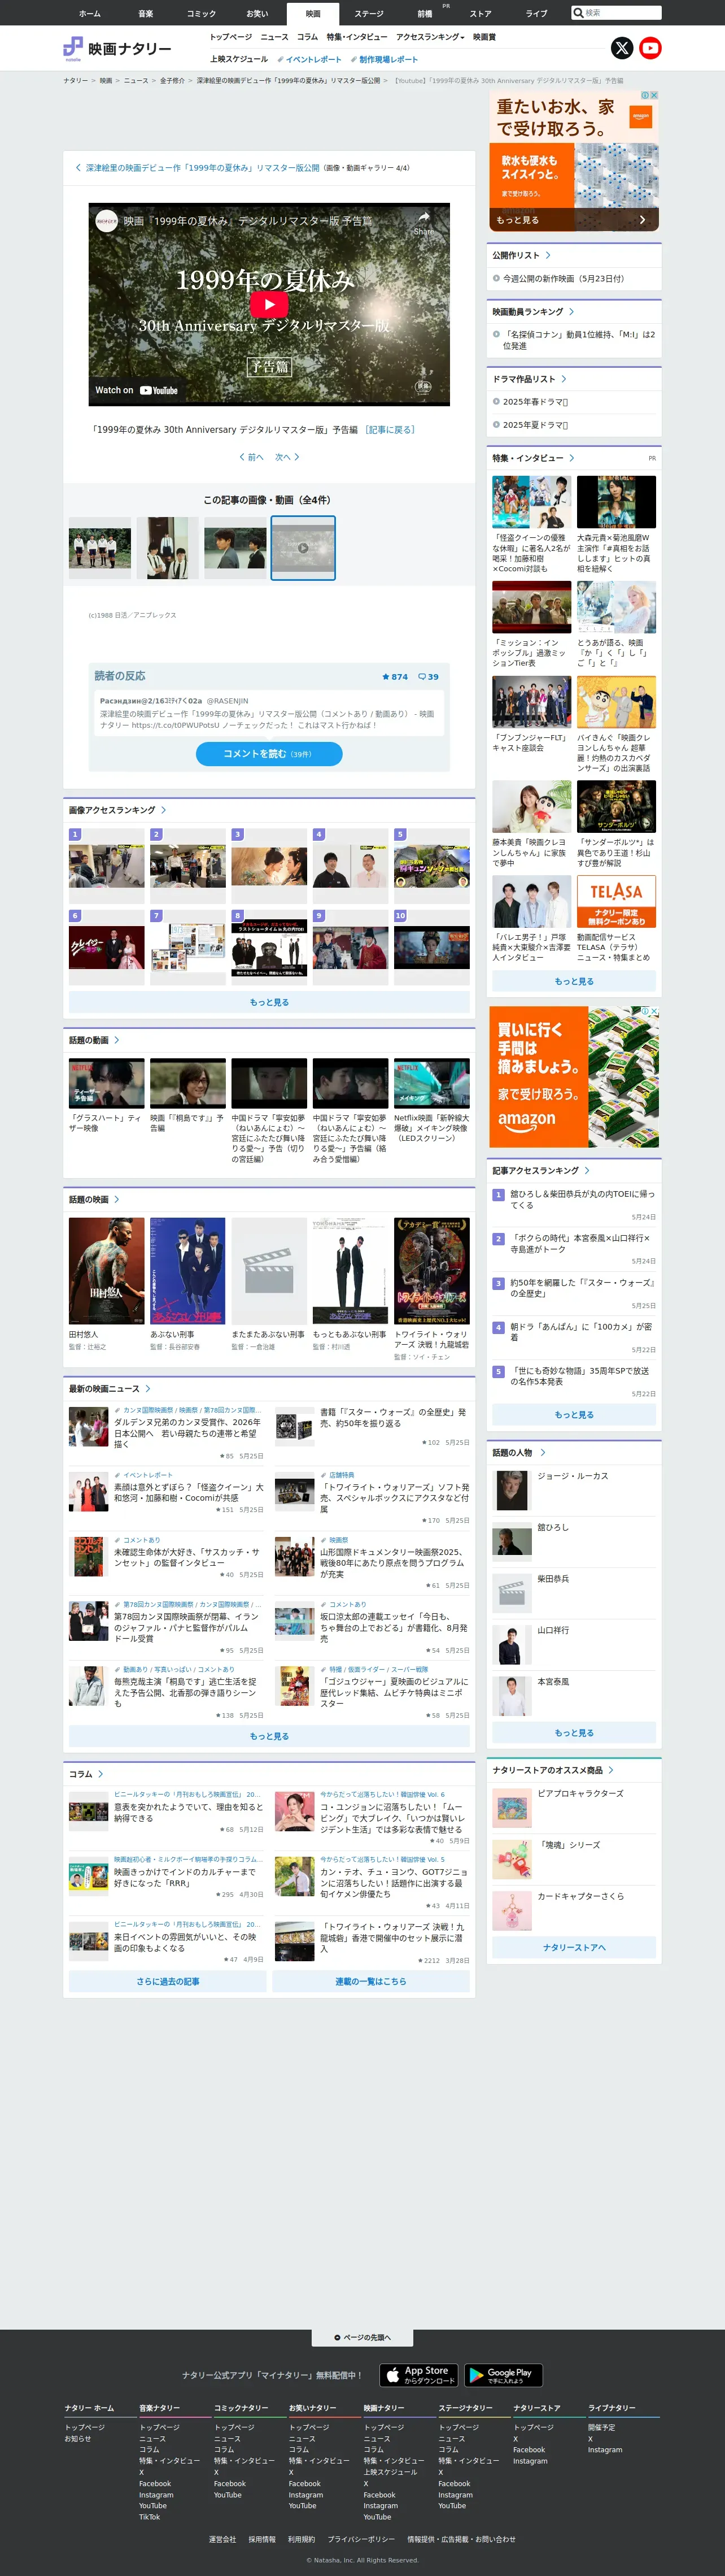Open 話題の動画 section heading
The width and height of the screenshot is (725, 2576).
93,1040
